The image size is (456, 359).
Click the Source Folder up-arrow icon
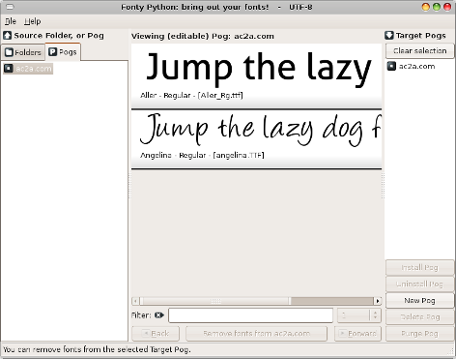pos(7,36)
